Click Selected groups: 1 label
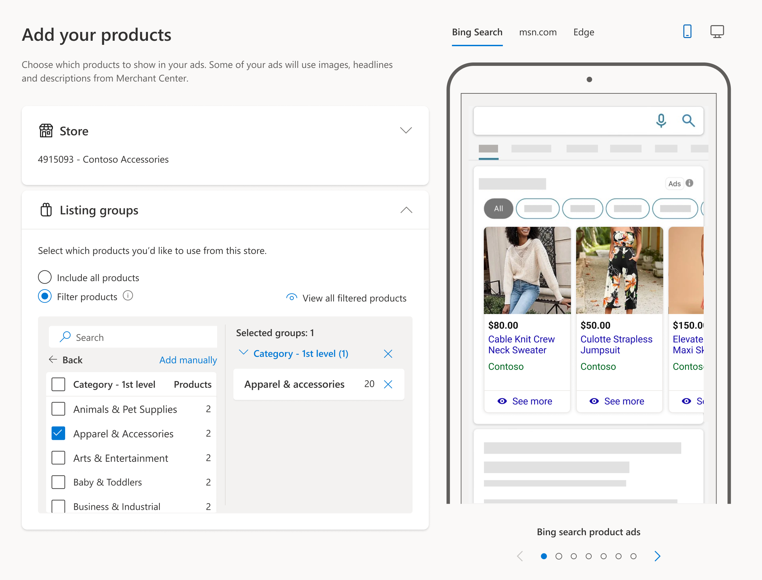Screen dimensions: 762x580 (275, 332)
